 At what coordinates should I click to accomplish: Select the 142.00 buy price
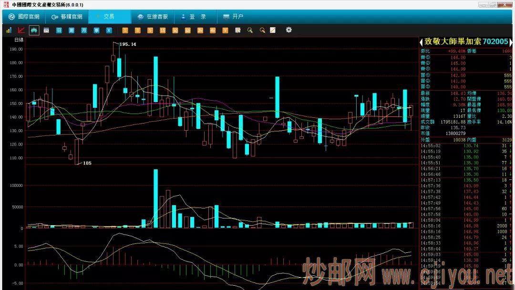(458, 75)
